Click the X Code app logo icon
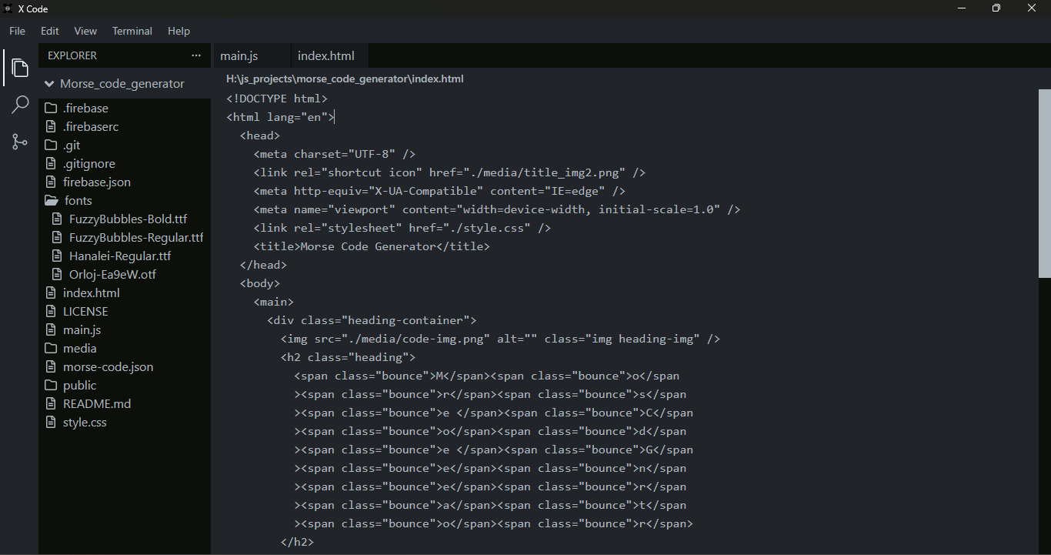 click(8, 8)
